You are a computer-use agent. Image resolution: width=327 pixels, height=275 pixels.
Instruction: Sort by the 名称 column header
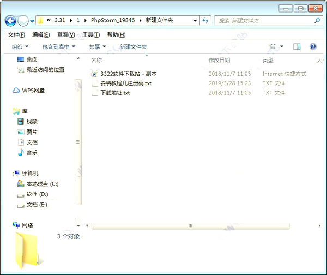(x=96, y=61)
